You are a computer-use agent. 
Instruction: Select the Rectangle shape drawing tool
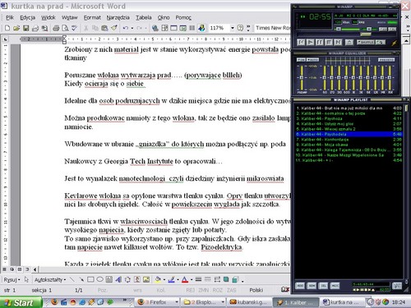[x=90, y=279]
